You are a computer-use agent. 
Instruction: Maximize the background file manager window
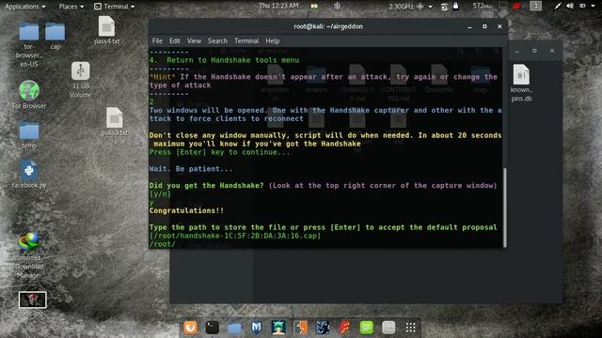click(534, 51)
